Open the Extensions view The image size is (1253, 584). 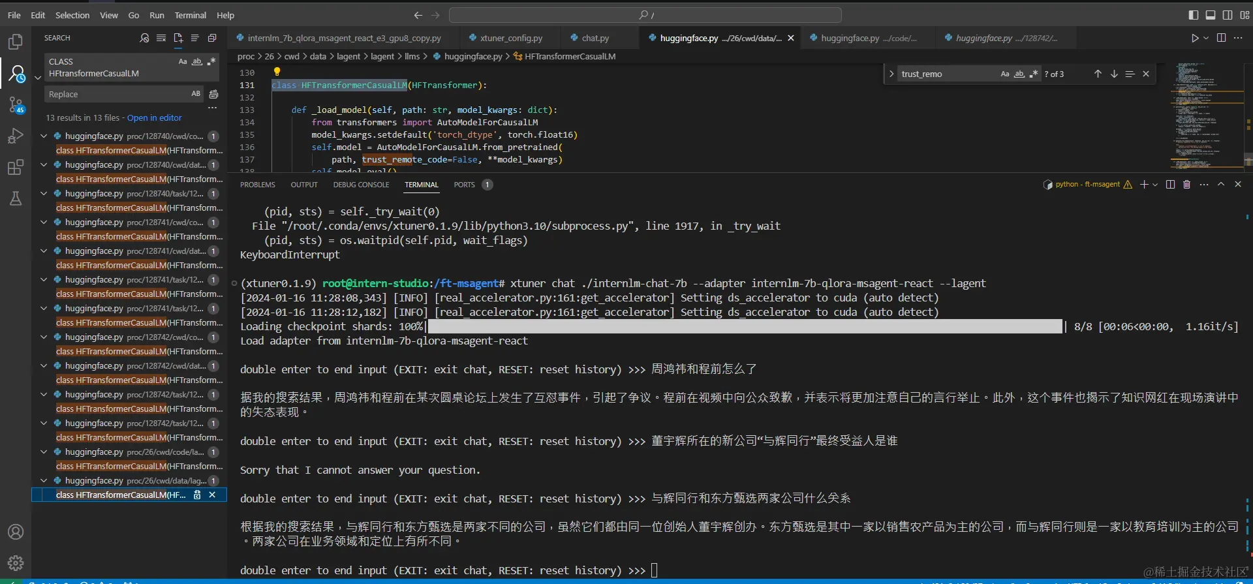tap(16, 167)
